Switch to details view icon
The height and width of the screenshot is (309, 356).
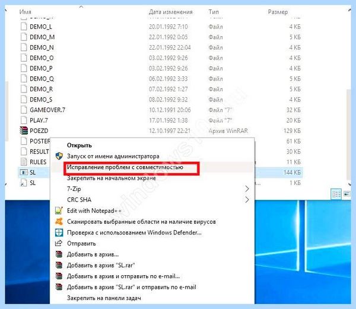click(x=336, y=194)
